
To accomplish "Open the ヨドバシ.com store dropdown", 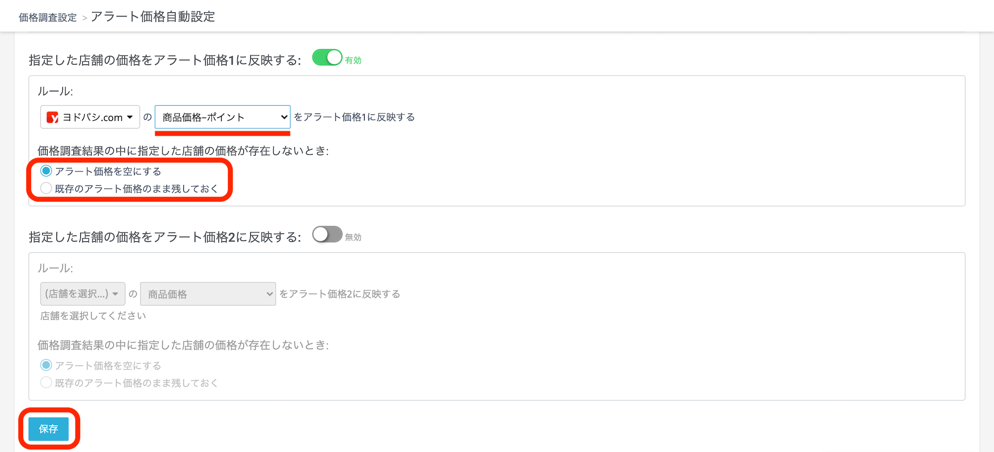I will click(90, 117).
